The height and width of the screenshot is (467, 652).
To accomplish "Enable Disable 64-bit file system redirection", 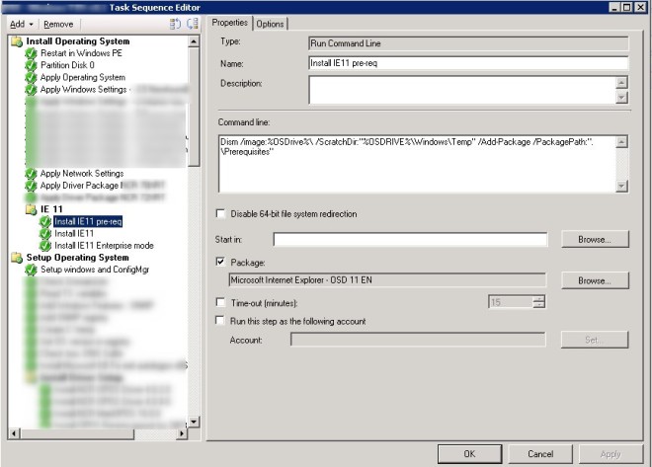I will 220,214.
